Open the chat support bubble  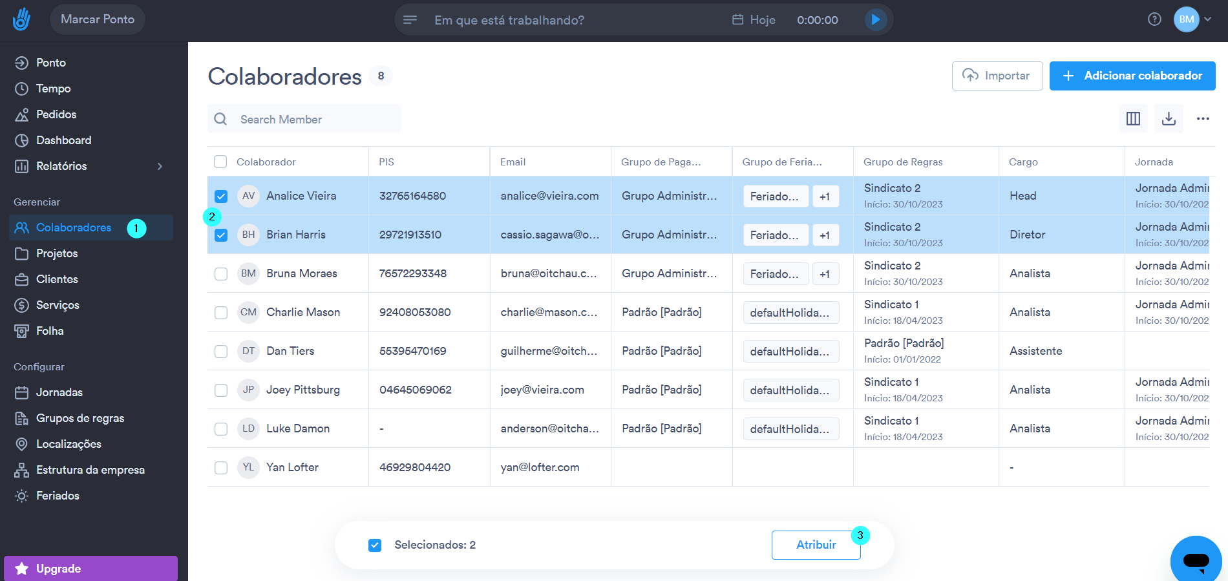pos(1196,560)
